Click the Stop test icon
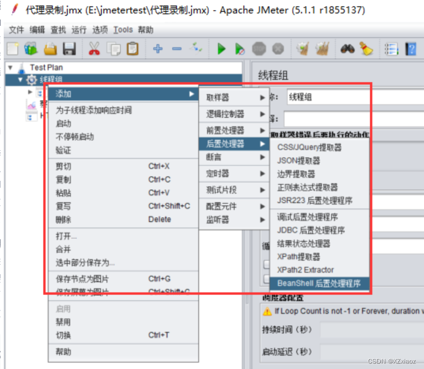Screen dimensions: 424x369 tap(259, 49)
